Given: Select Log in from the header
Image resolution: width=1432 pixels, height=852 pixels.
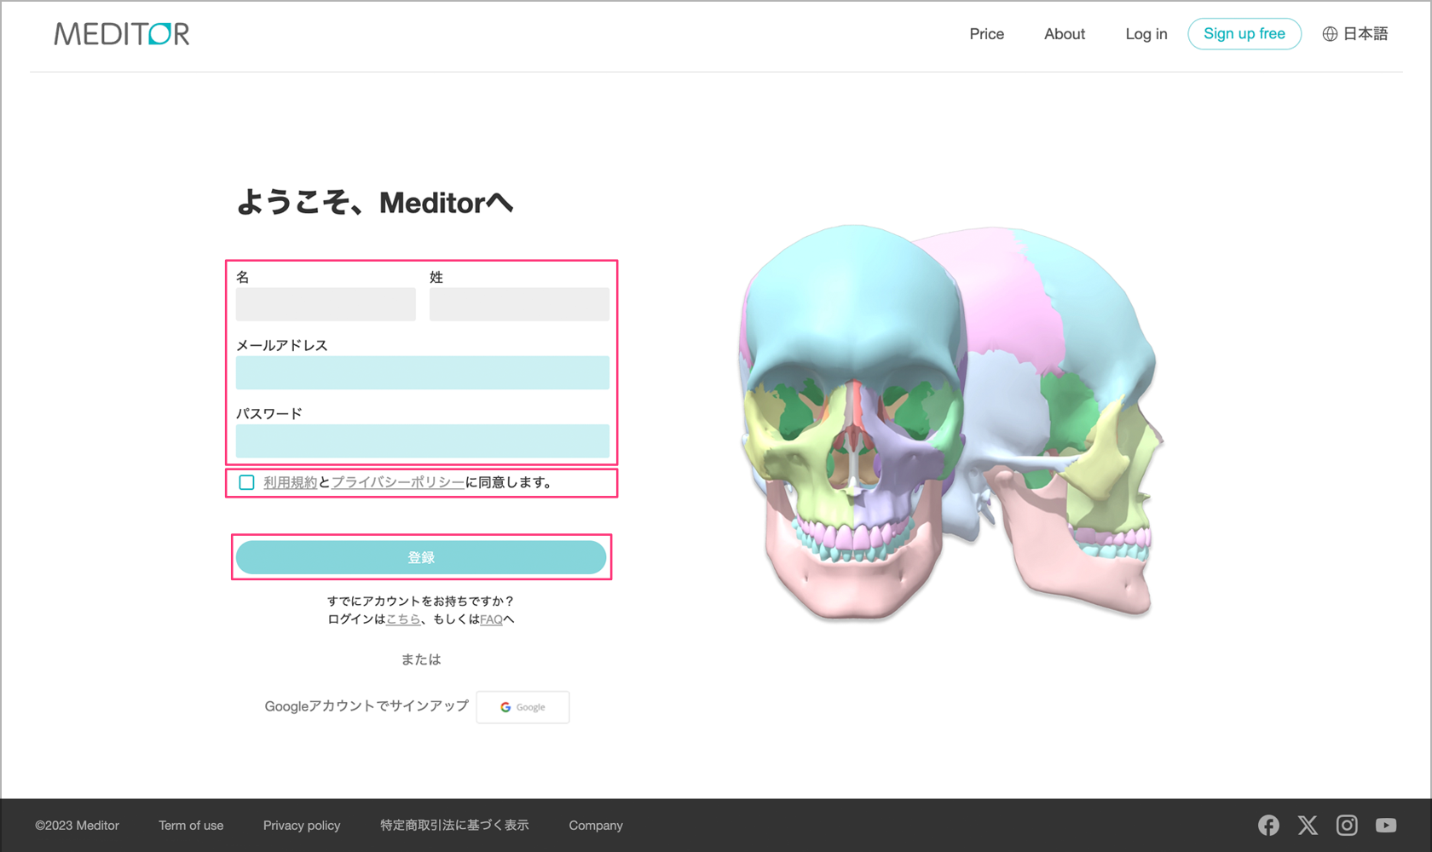Looking at the screenshot, I should (x=1146, y=34).
